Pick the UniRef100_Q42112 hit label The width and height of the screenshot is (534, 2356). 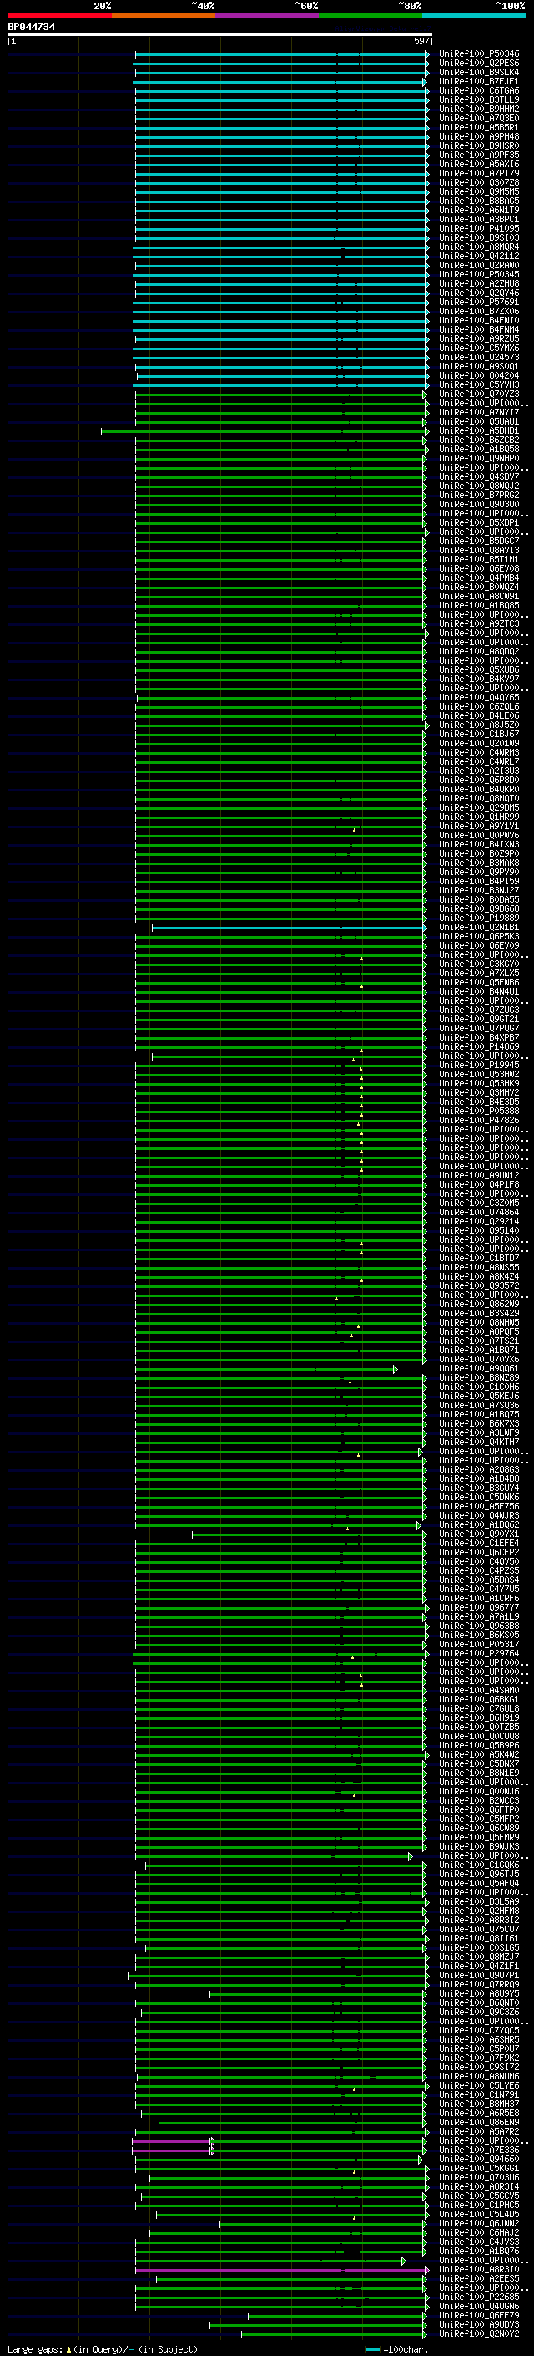pyautogui.click(x=479, y=256)
